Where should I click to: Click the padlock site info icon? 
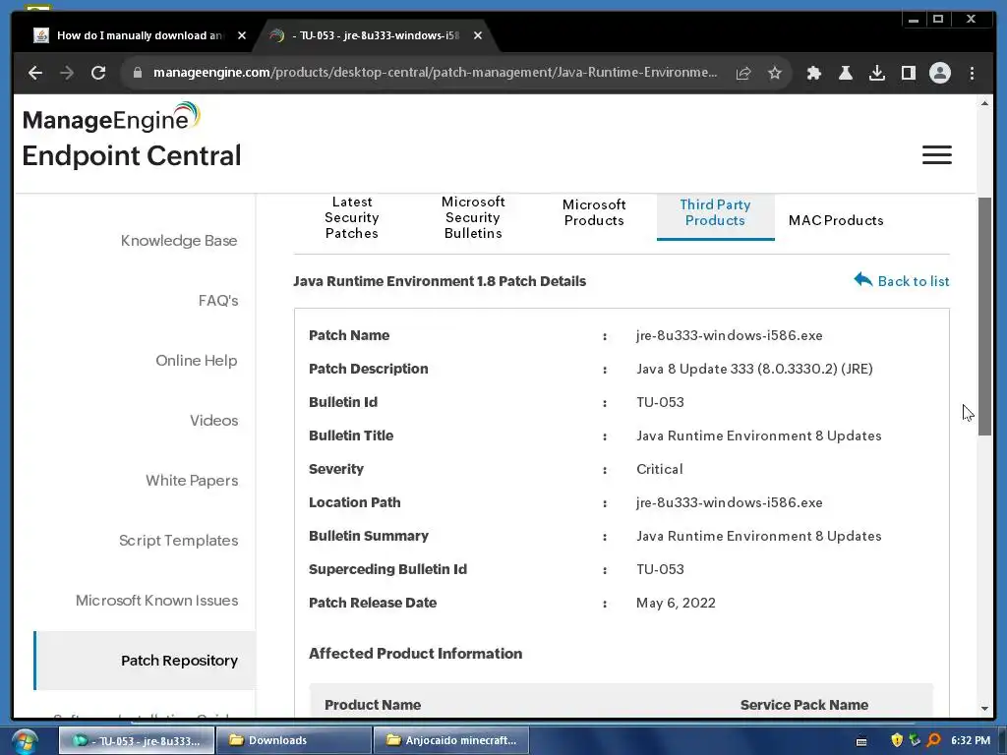137,73
